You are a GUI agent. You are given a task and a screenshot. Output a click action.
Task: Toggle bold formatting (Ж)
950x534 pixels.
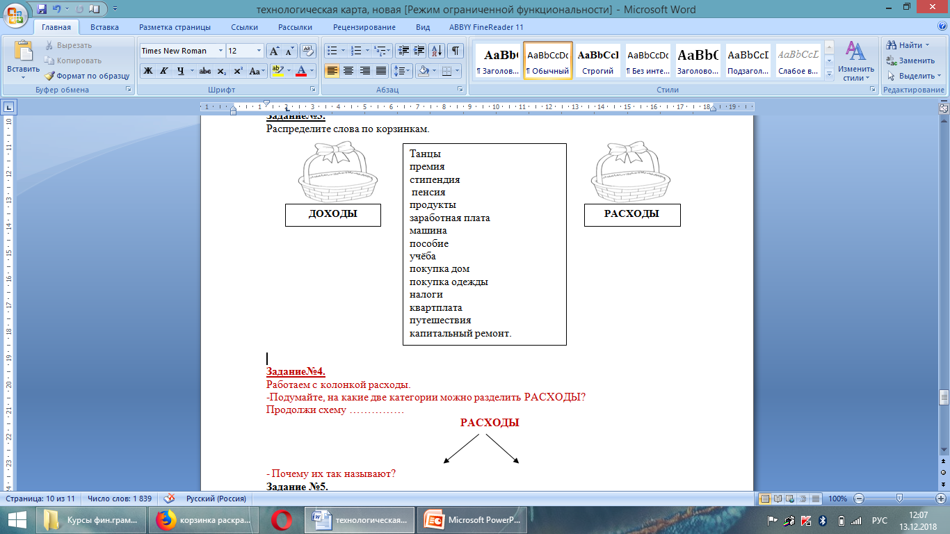click(x=148, y=71)
